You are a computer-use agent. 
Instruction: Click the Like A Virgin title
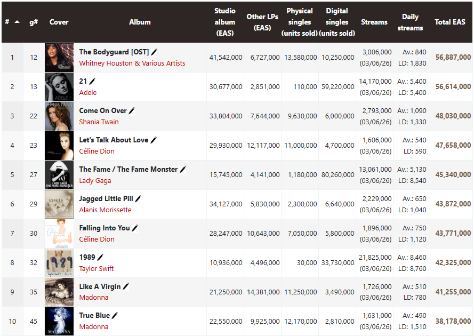click(x=100, y=286)
